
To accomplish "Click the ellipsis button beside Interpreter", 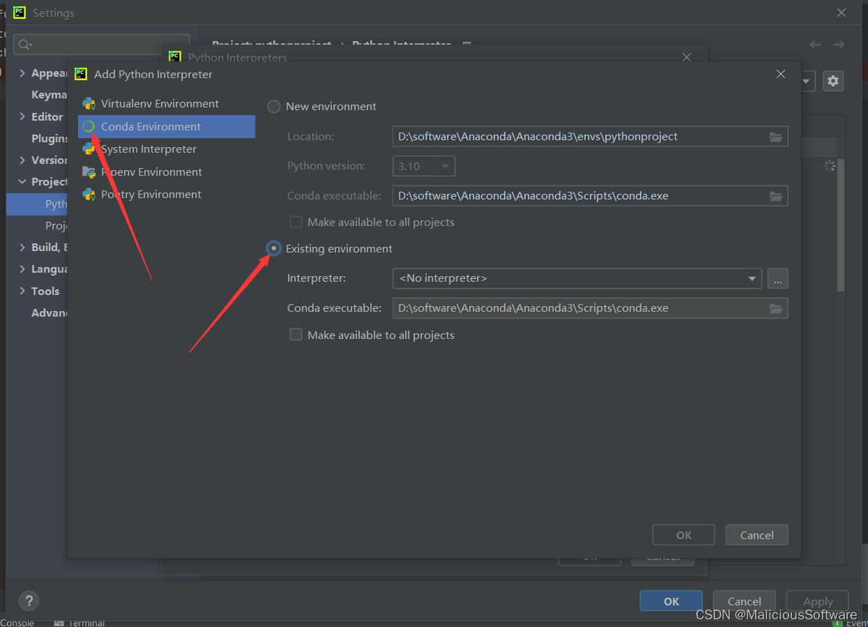I will (778, 278).
